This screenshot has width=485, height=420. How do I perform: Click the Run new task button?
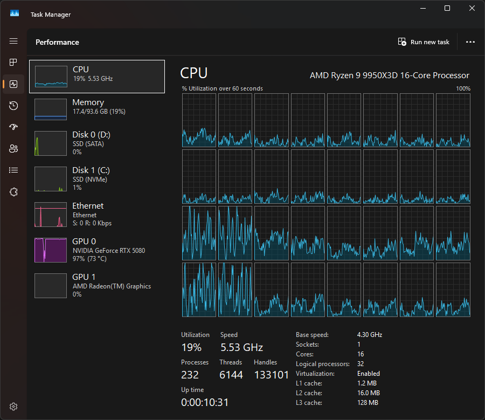(x=424, y=42)
